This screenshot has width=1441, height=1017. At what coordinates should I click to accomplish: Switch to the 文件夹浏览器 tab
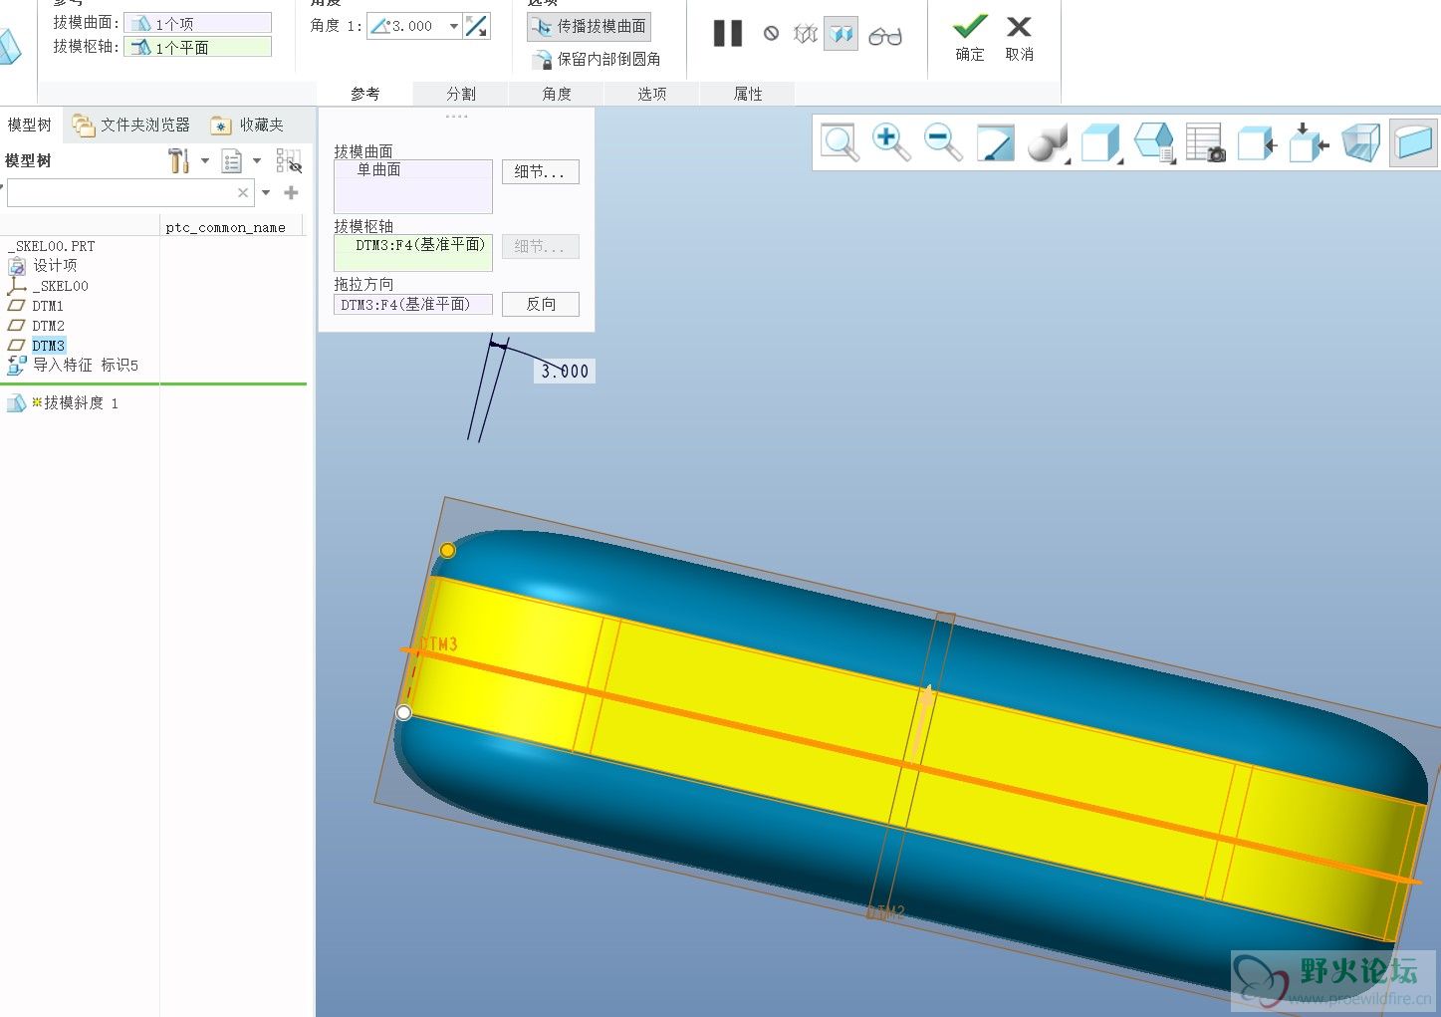coord(131,125)
